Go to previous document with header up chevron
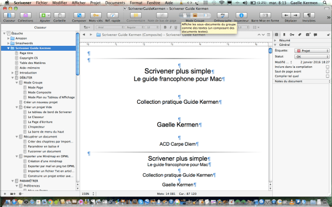332x207 pixels. [x=259, y=35]
